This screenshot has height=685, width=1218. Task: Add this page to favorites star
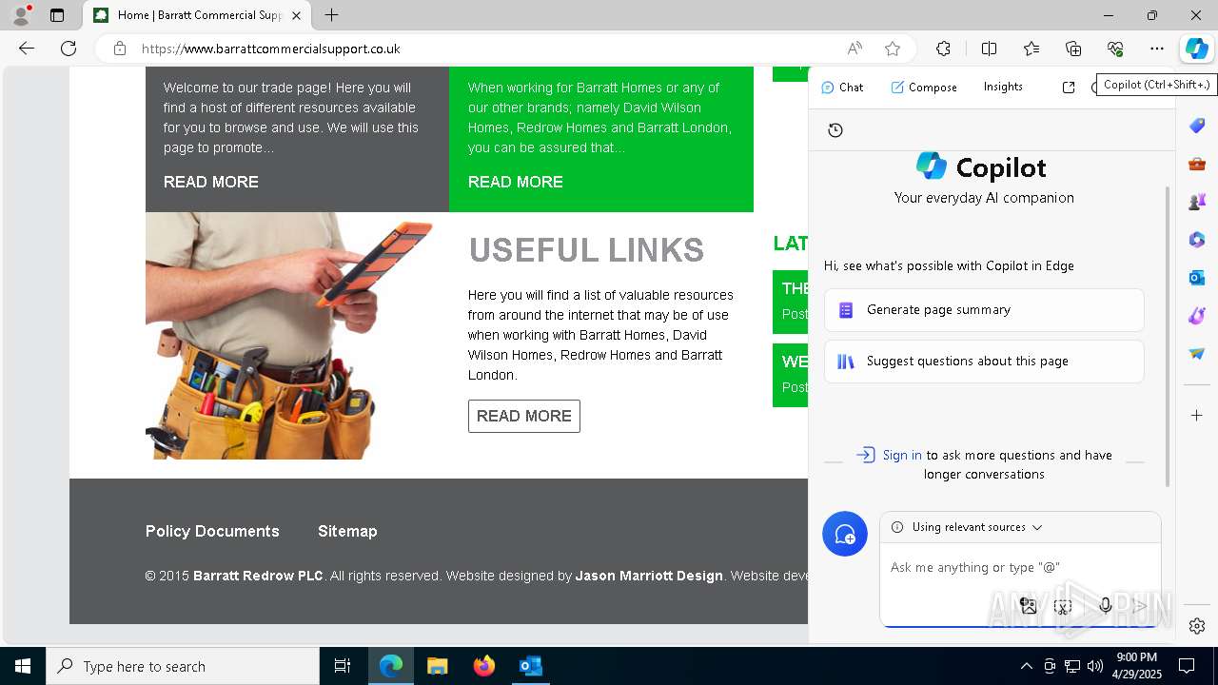coord(893,49)
